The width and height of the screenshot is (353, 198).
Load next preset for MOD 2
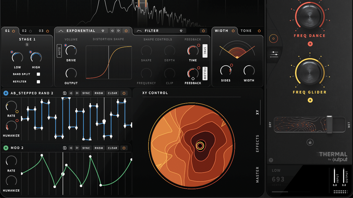coord(77,148)
